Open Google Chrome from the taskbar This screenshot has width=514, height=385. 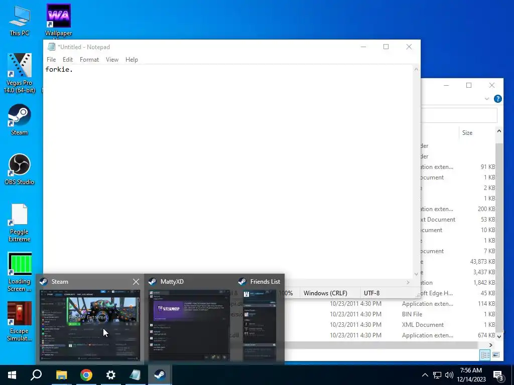coord(86,375)
